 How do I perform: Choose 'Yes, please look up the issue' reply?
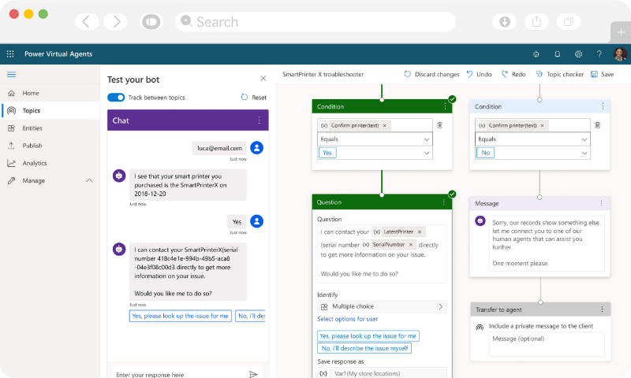pyautogui.click(x=180, y=316)
